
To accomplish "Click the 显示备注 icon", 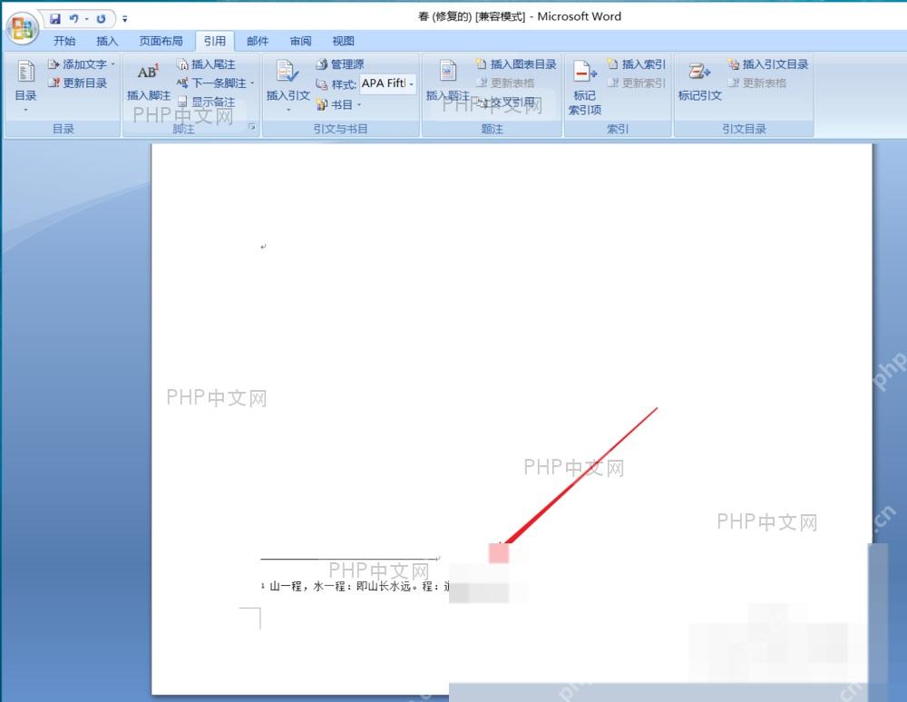I will point(182,102).
